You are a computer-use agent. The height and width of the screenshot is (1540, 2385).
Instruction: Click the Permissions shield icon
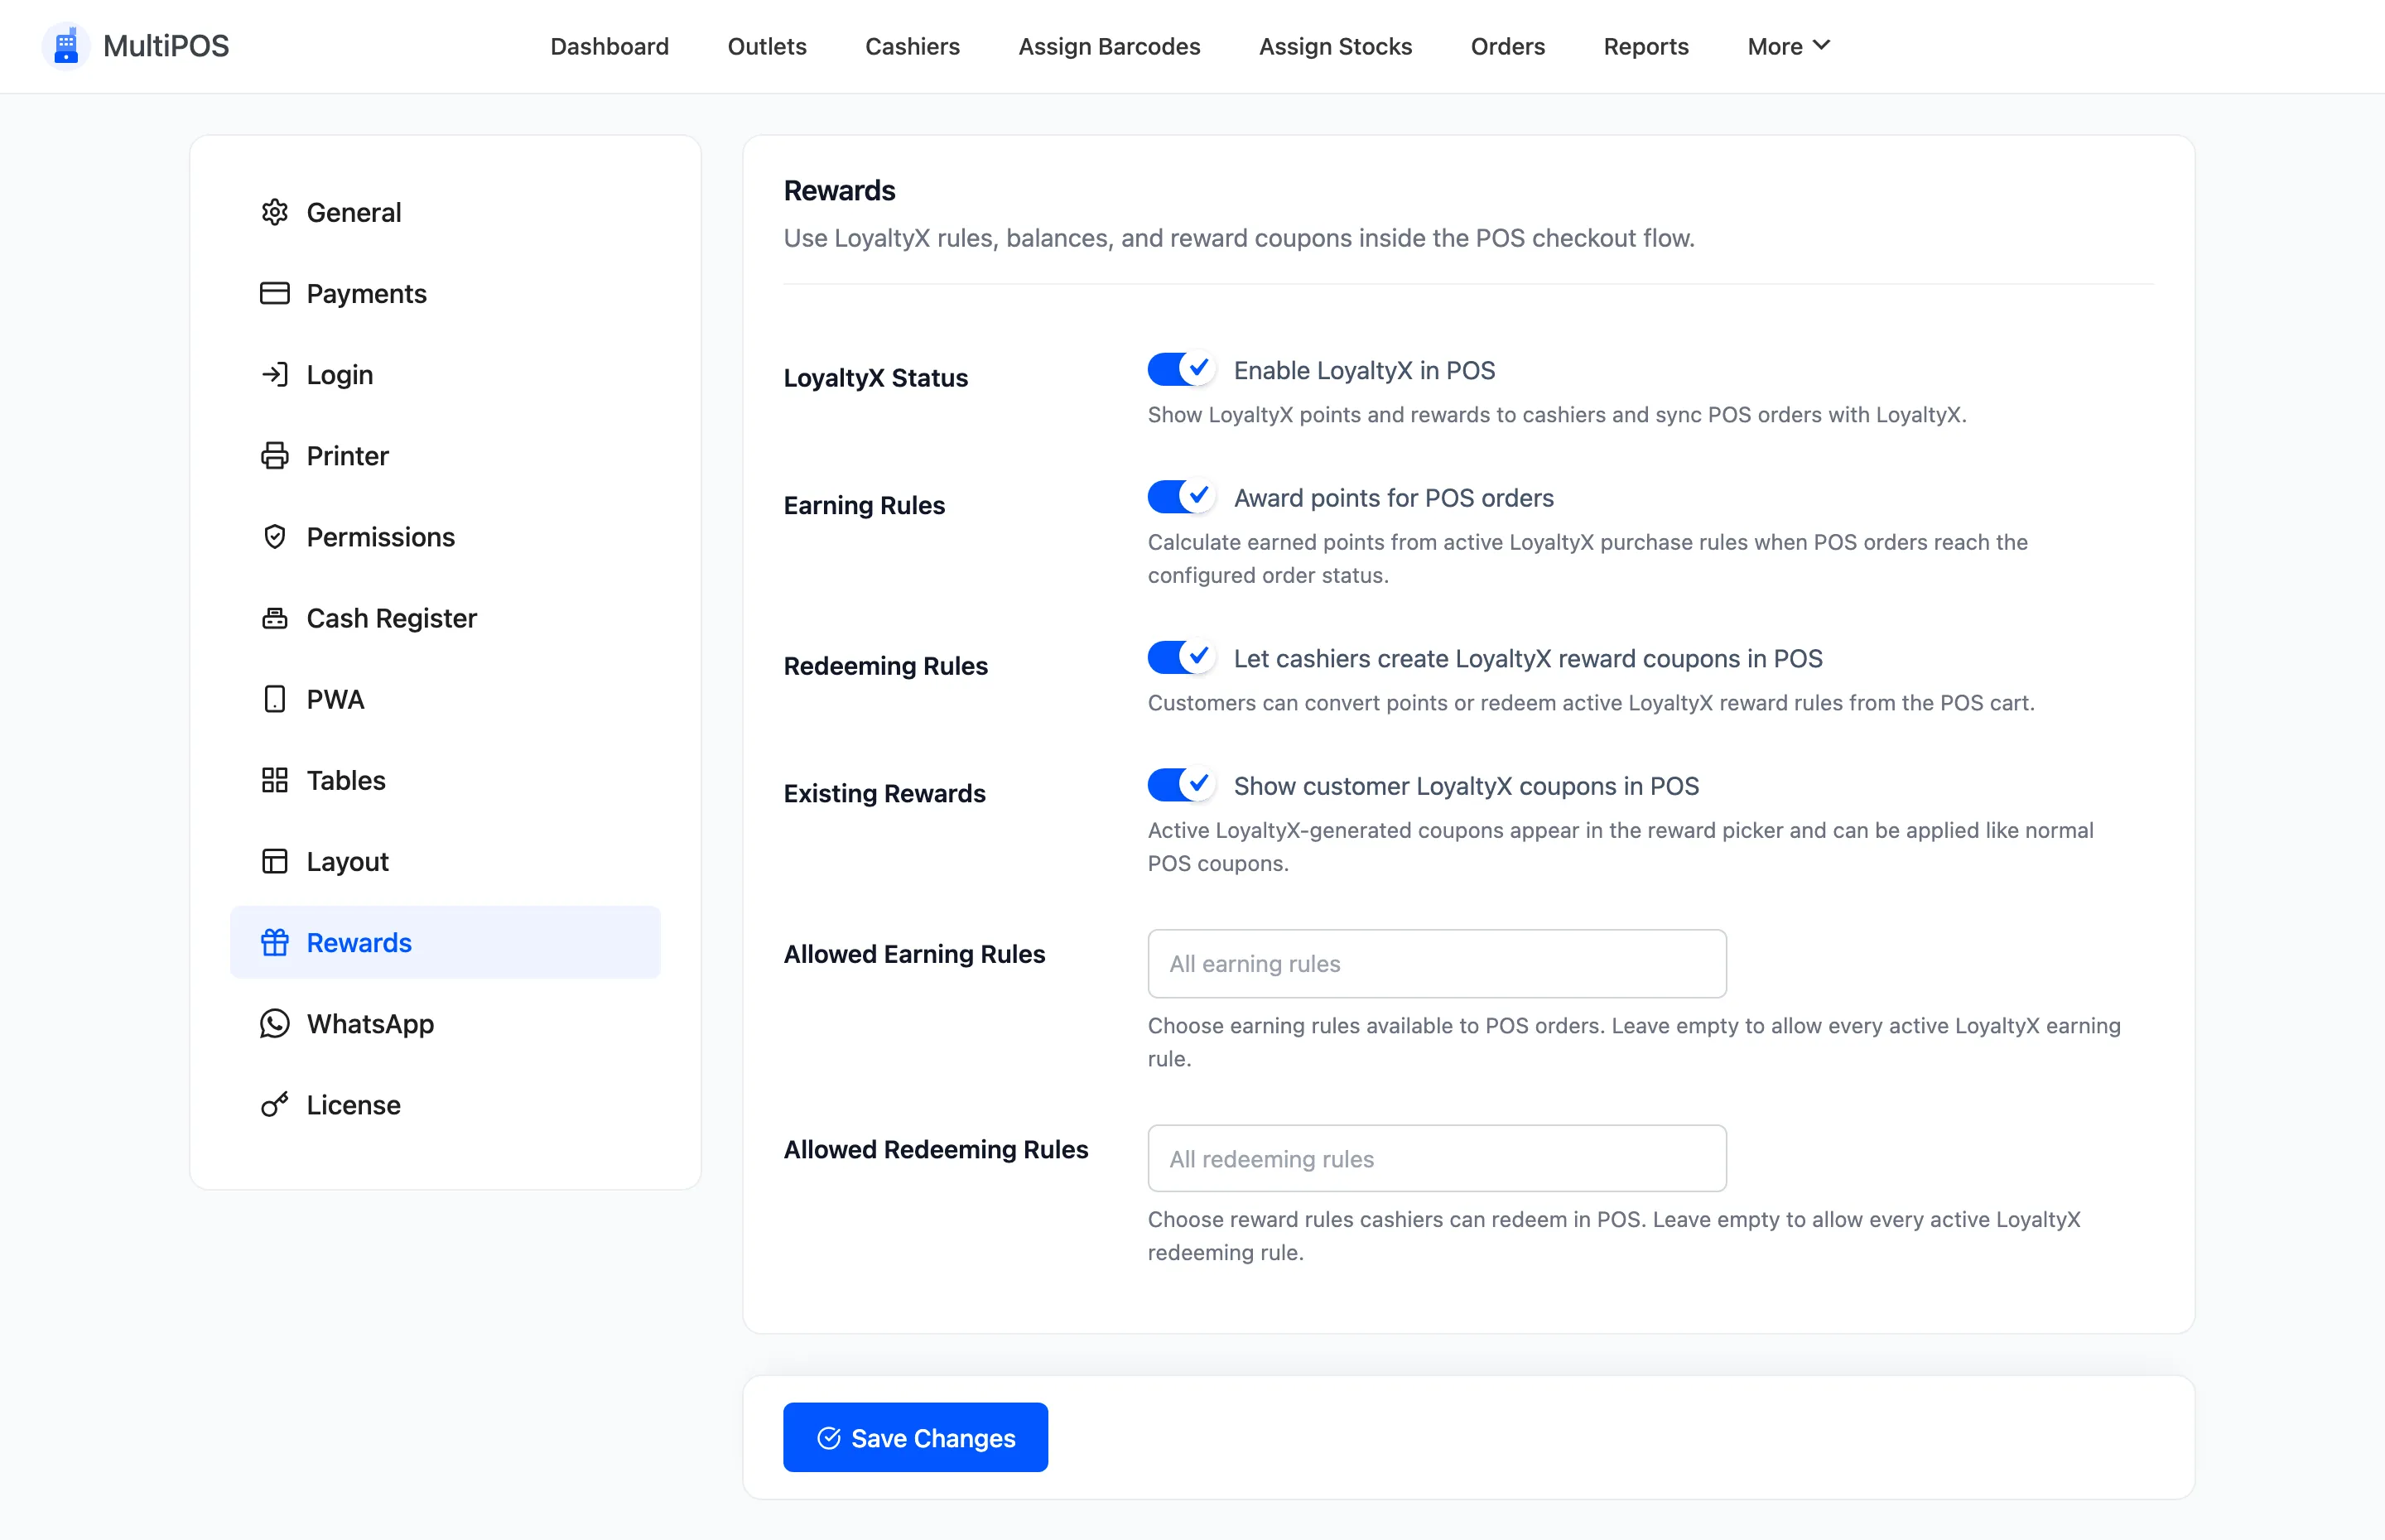click(274, 536)
